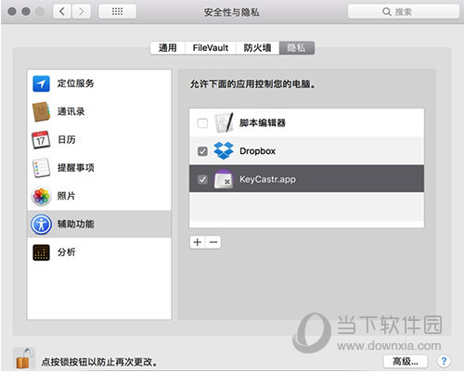This screenshot has width=464, height=373.
Task: Open help with the question mark button
Action: (x=444, y=361)
